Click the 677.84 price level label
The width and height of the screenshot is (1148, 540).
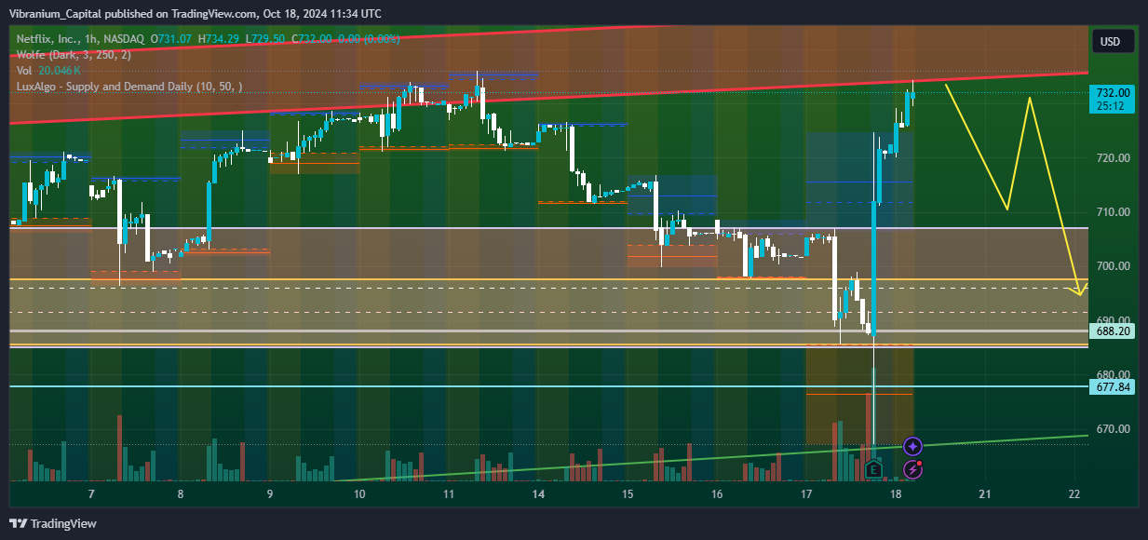click(1113, 387)
